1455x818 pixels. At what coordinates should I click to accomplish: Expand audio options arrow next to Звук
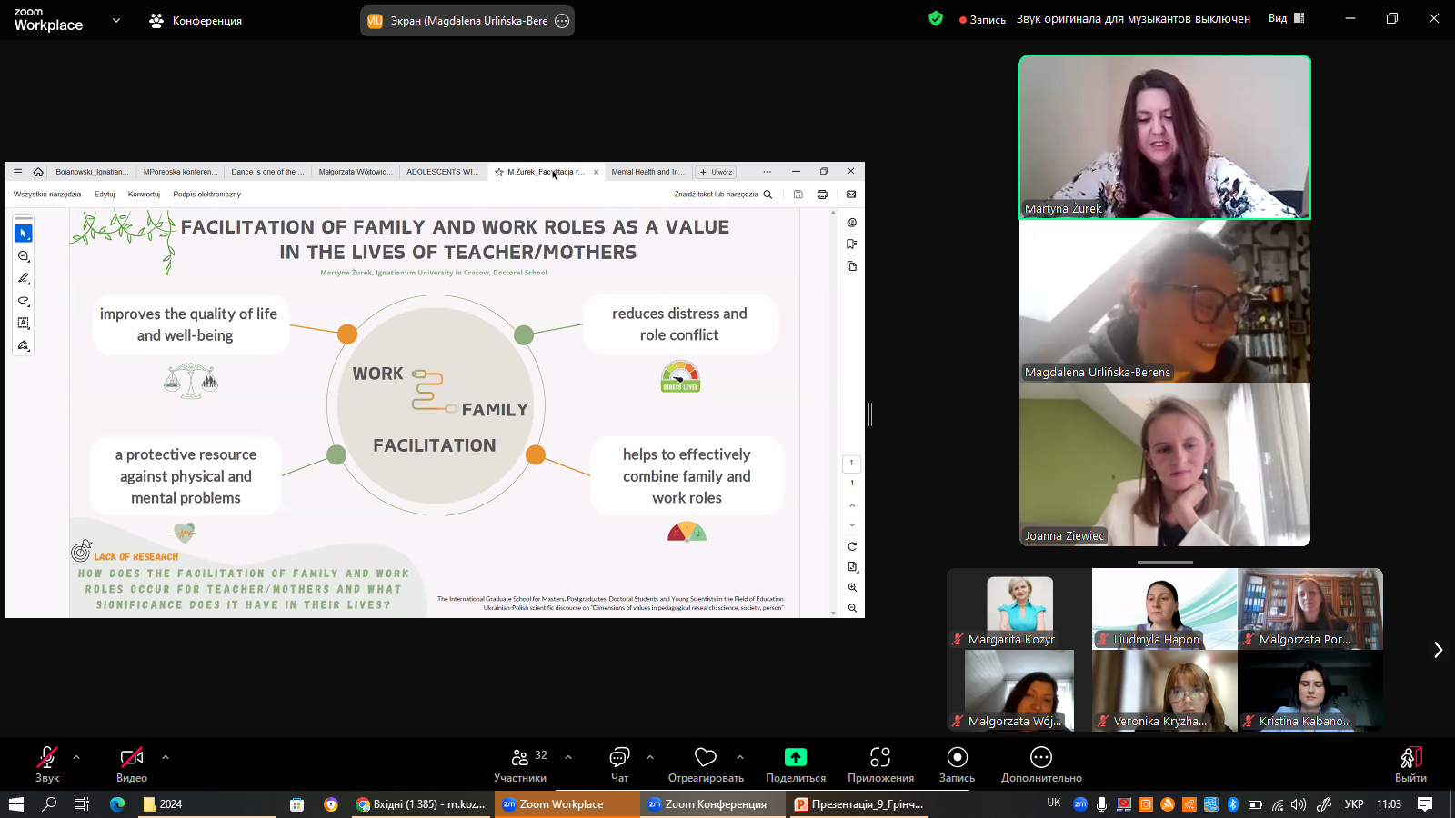(76, 756)
